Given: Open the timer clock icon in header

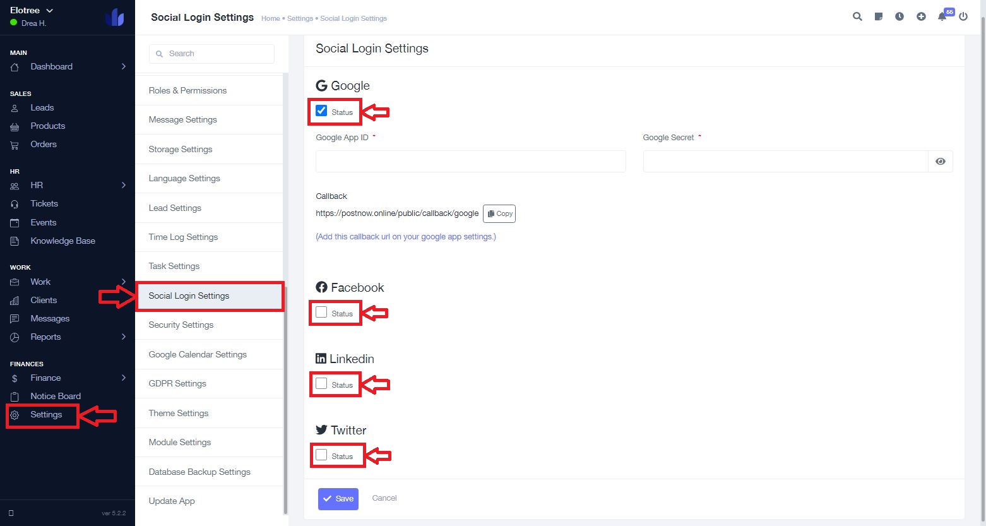Looking at the screenshot, I should tap(900, 17).
